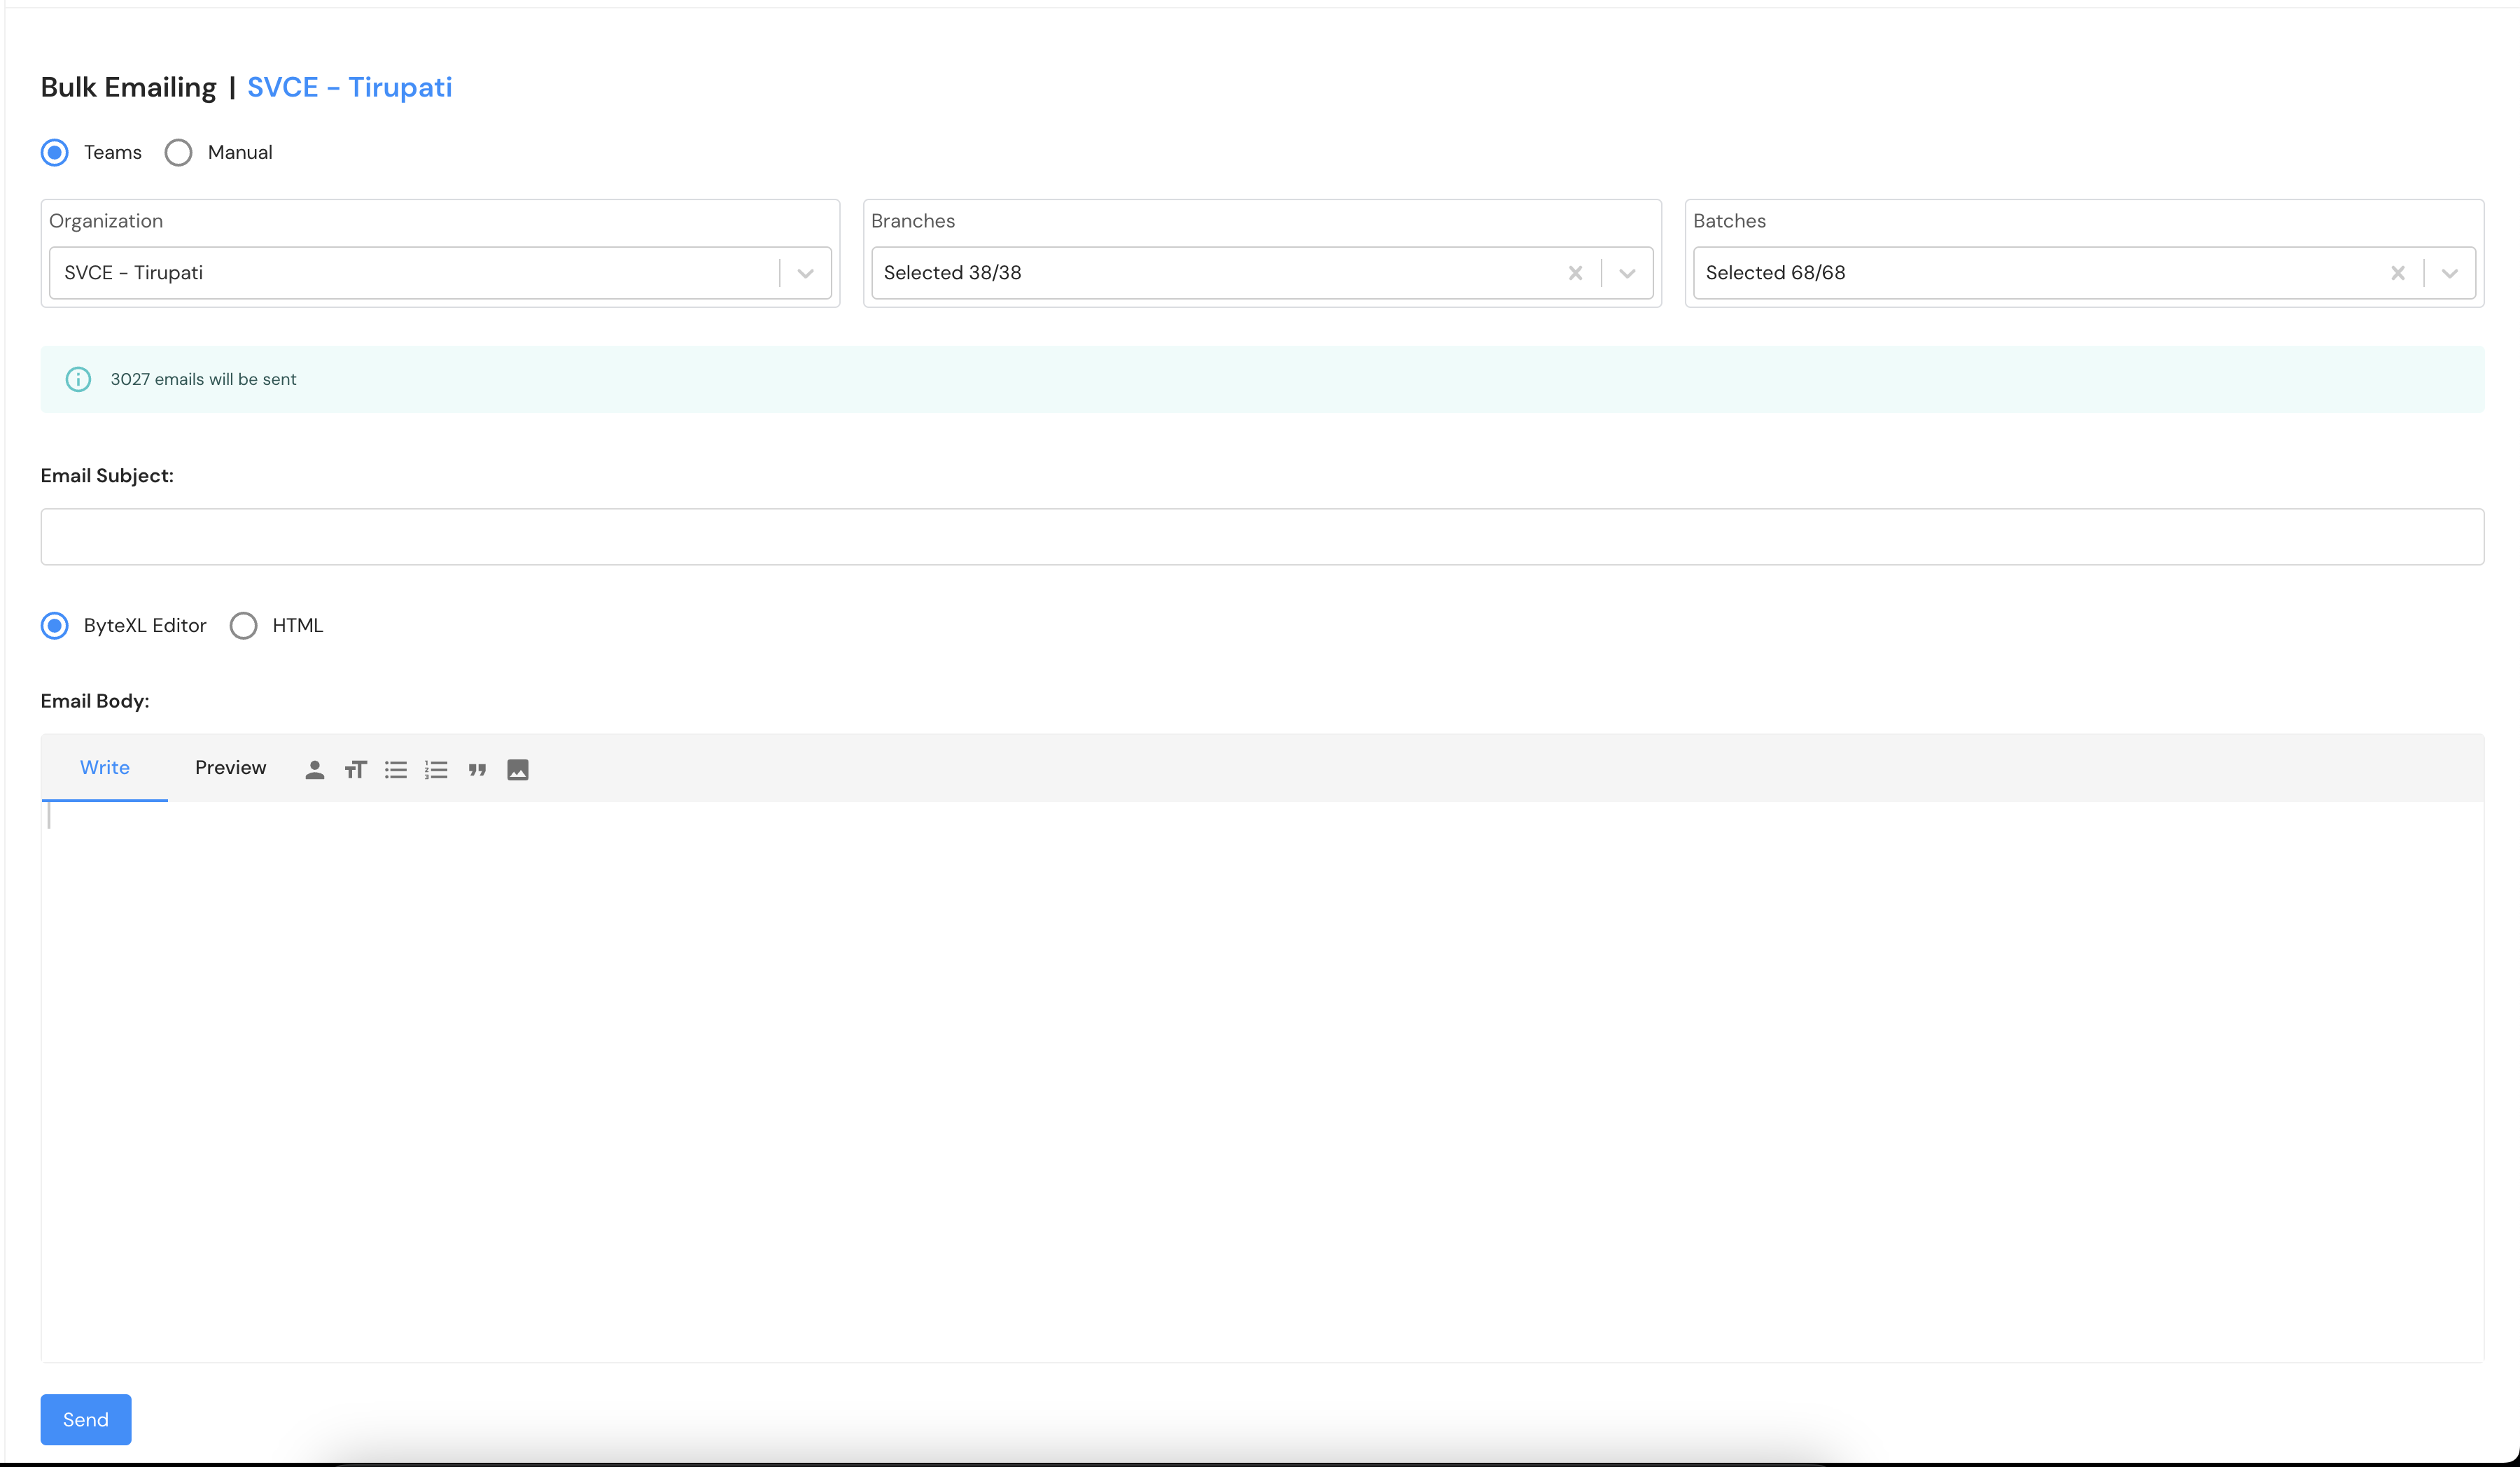Expand the Batches dropdown chevron

(x=2449, y=273)
